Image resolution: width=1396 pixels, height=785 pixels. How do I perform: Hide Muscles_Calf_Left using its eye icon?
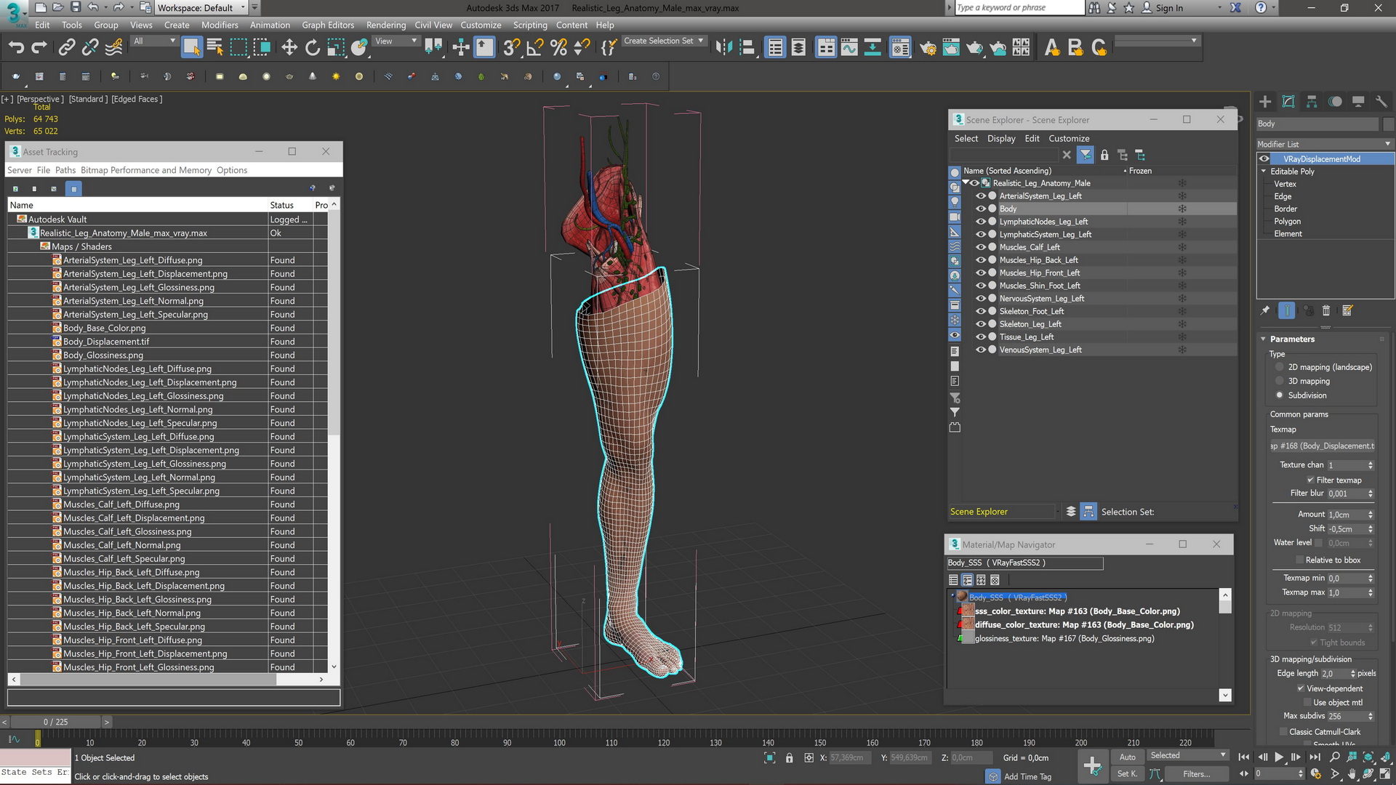(981, 247)
